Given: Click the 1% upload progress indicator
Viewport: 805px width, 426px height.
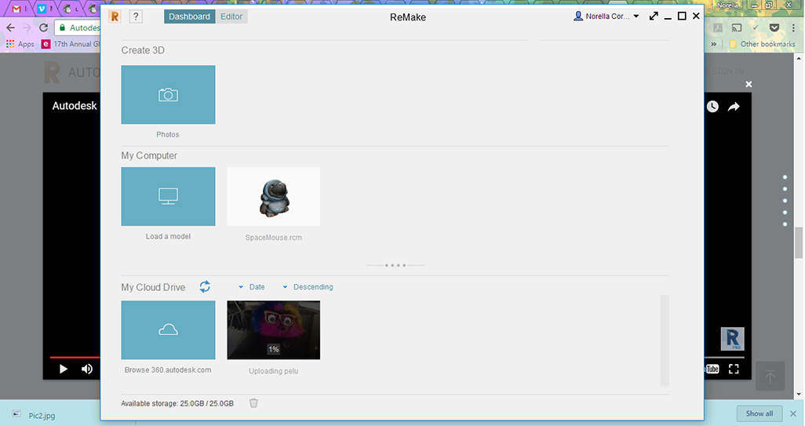Looking at the screenshot, I should tap(274, 349).
